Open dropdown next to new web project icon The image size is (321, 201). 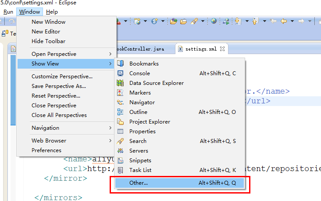pos(145,21)
